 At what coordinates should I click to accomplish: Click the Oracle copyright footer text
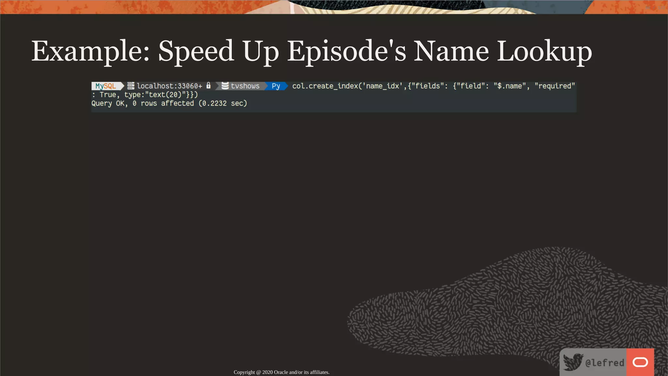coord(281,372)
